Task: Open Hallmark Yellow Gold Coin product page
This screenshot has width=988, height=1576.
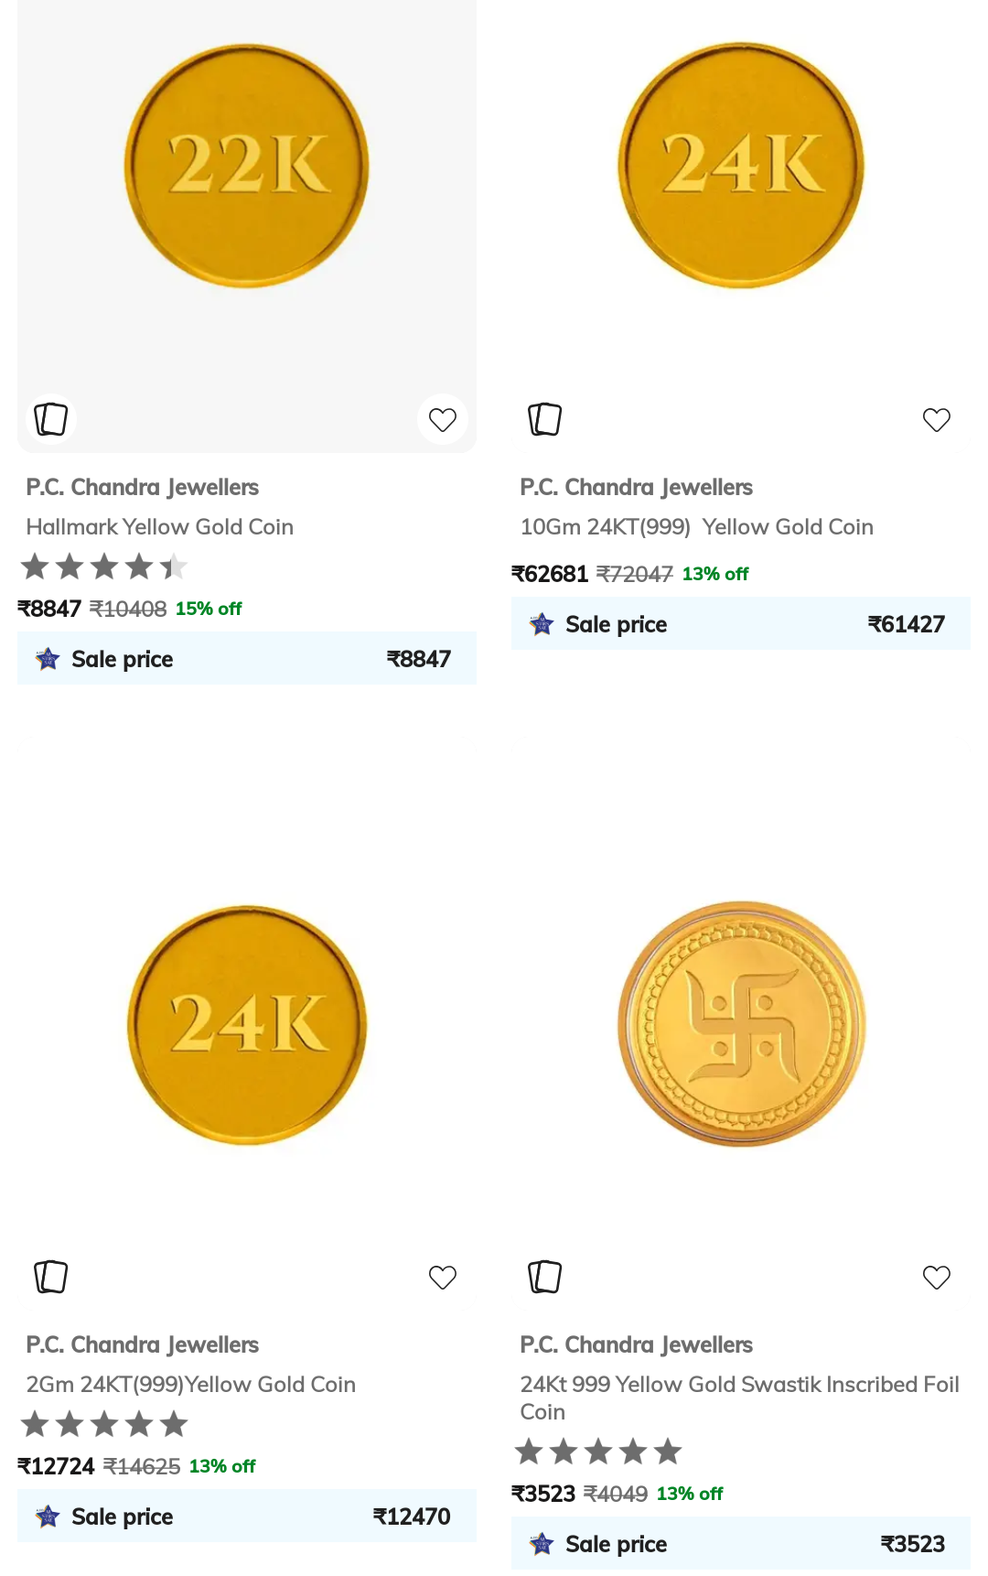Action: click(159, 526)
